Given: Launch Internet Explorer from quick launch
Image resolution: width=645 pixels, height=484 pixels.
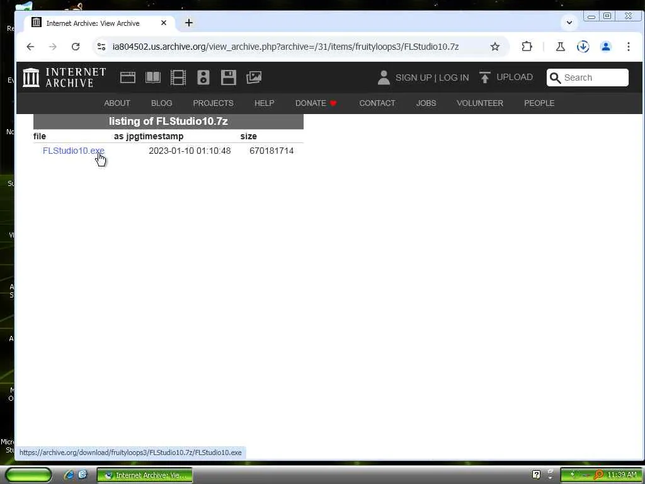Looking at the screenshot, I should (x=69, y=475).
